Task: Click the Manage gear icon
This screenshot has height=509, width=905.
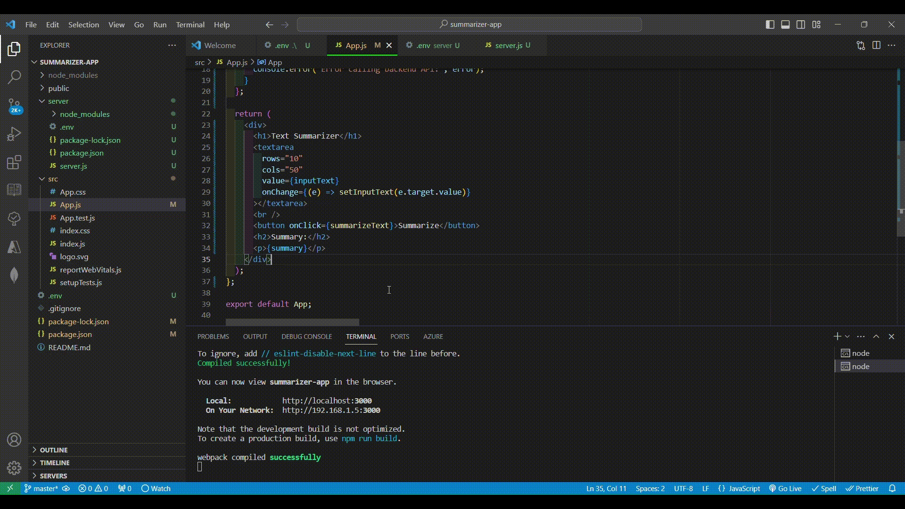Action: (x=14, y=468)
